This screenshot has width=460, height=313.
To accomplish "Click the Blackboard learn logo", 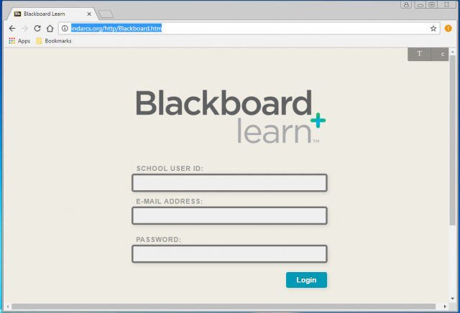I will click(x=231, y=117).
